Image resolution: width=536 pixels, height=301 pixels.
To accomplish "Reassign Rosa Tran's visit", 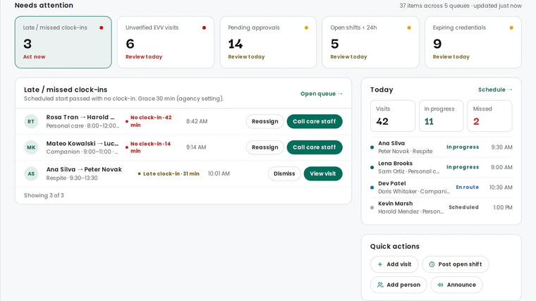I will (265, 121).
